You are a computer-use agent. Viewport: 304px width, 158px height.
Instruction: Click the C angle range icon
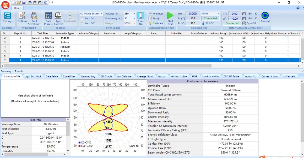[244, 14]
